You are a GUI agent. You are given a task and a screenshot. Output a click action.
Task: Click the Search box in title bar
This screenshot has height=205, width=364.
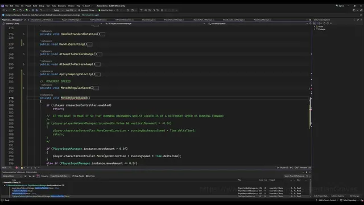pos(88,6)
